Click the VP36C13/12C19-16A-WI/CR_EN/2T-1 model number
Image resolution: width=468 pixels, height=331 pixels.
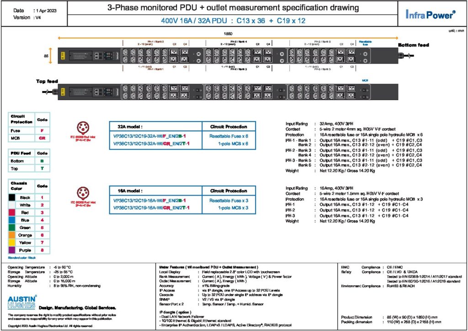151,208
